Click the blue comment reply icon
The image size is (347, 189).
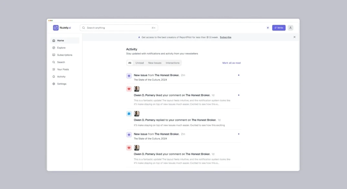(129, 114)
